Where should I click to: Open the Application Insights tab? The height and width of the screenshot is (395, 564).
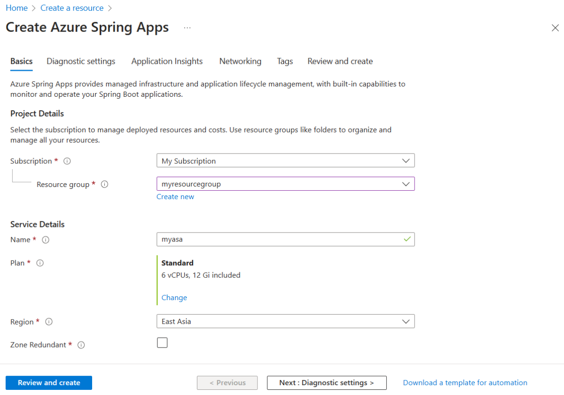[167, 62]
